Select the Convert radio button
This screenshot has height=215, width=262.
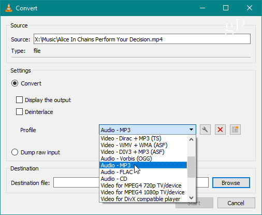coord(14,83)
